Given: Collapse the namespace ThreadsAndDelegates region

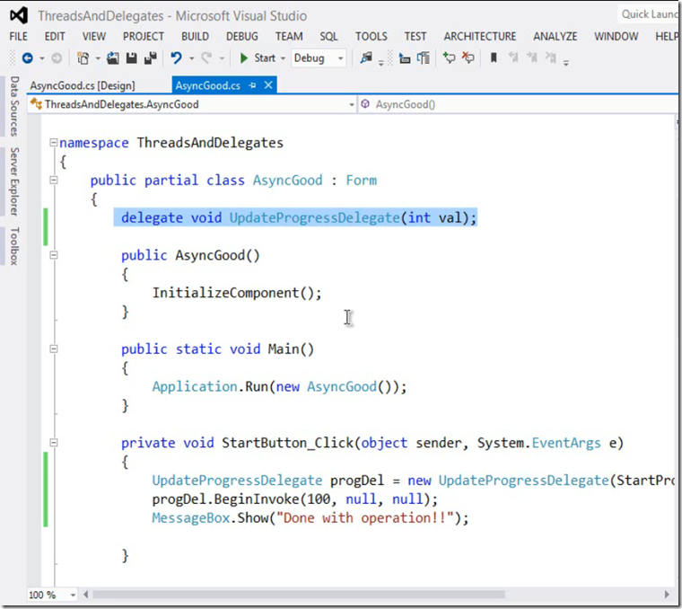Looking at the screenshot, I should click(x=54, y=142).
